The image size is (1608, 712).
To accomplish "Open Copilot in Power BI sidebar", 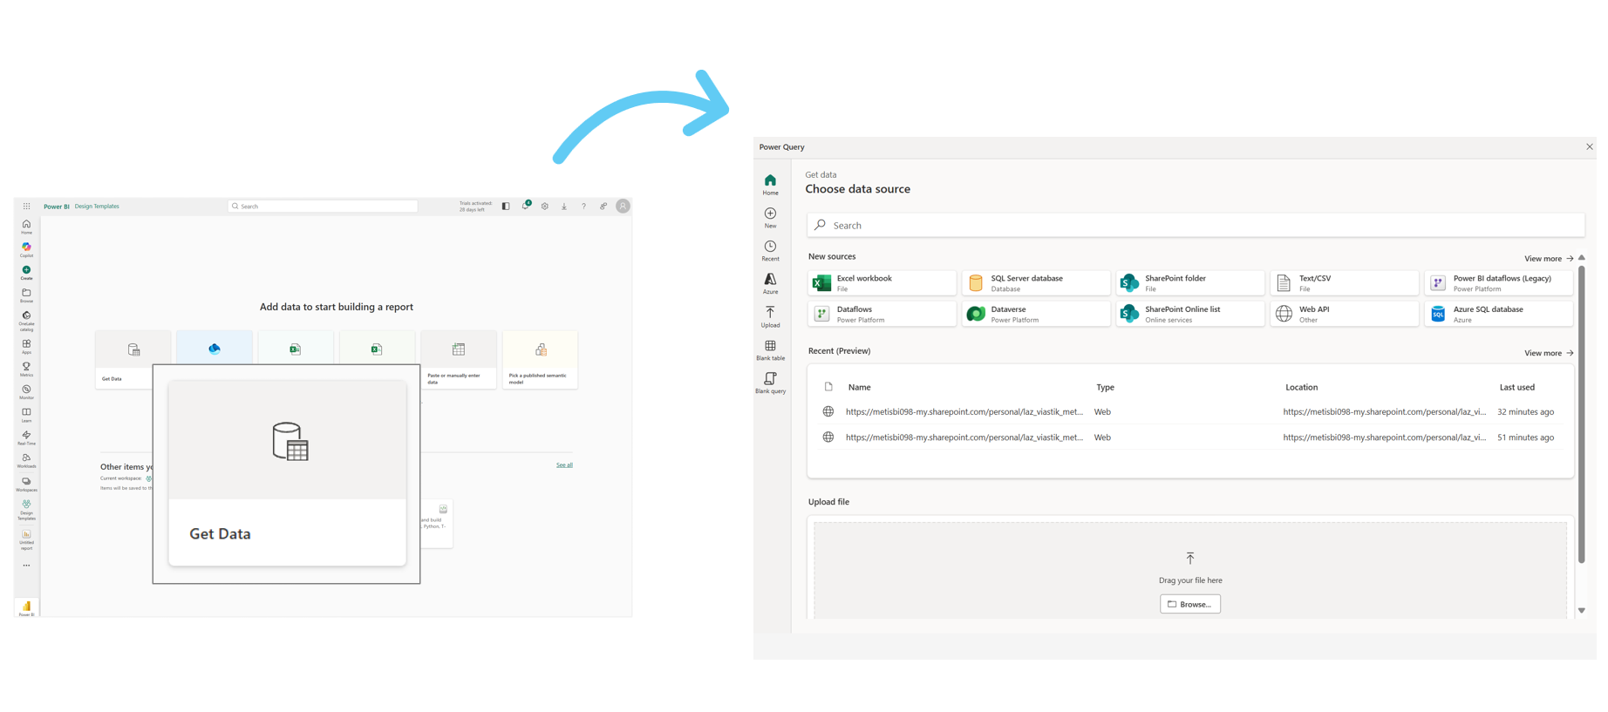I will pyautogui.click(x=26, y=250).
